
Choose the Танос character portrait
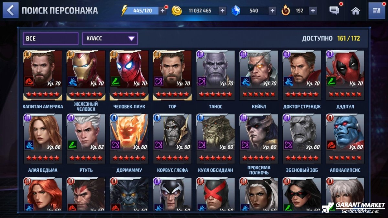[x=216, y=75]
